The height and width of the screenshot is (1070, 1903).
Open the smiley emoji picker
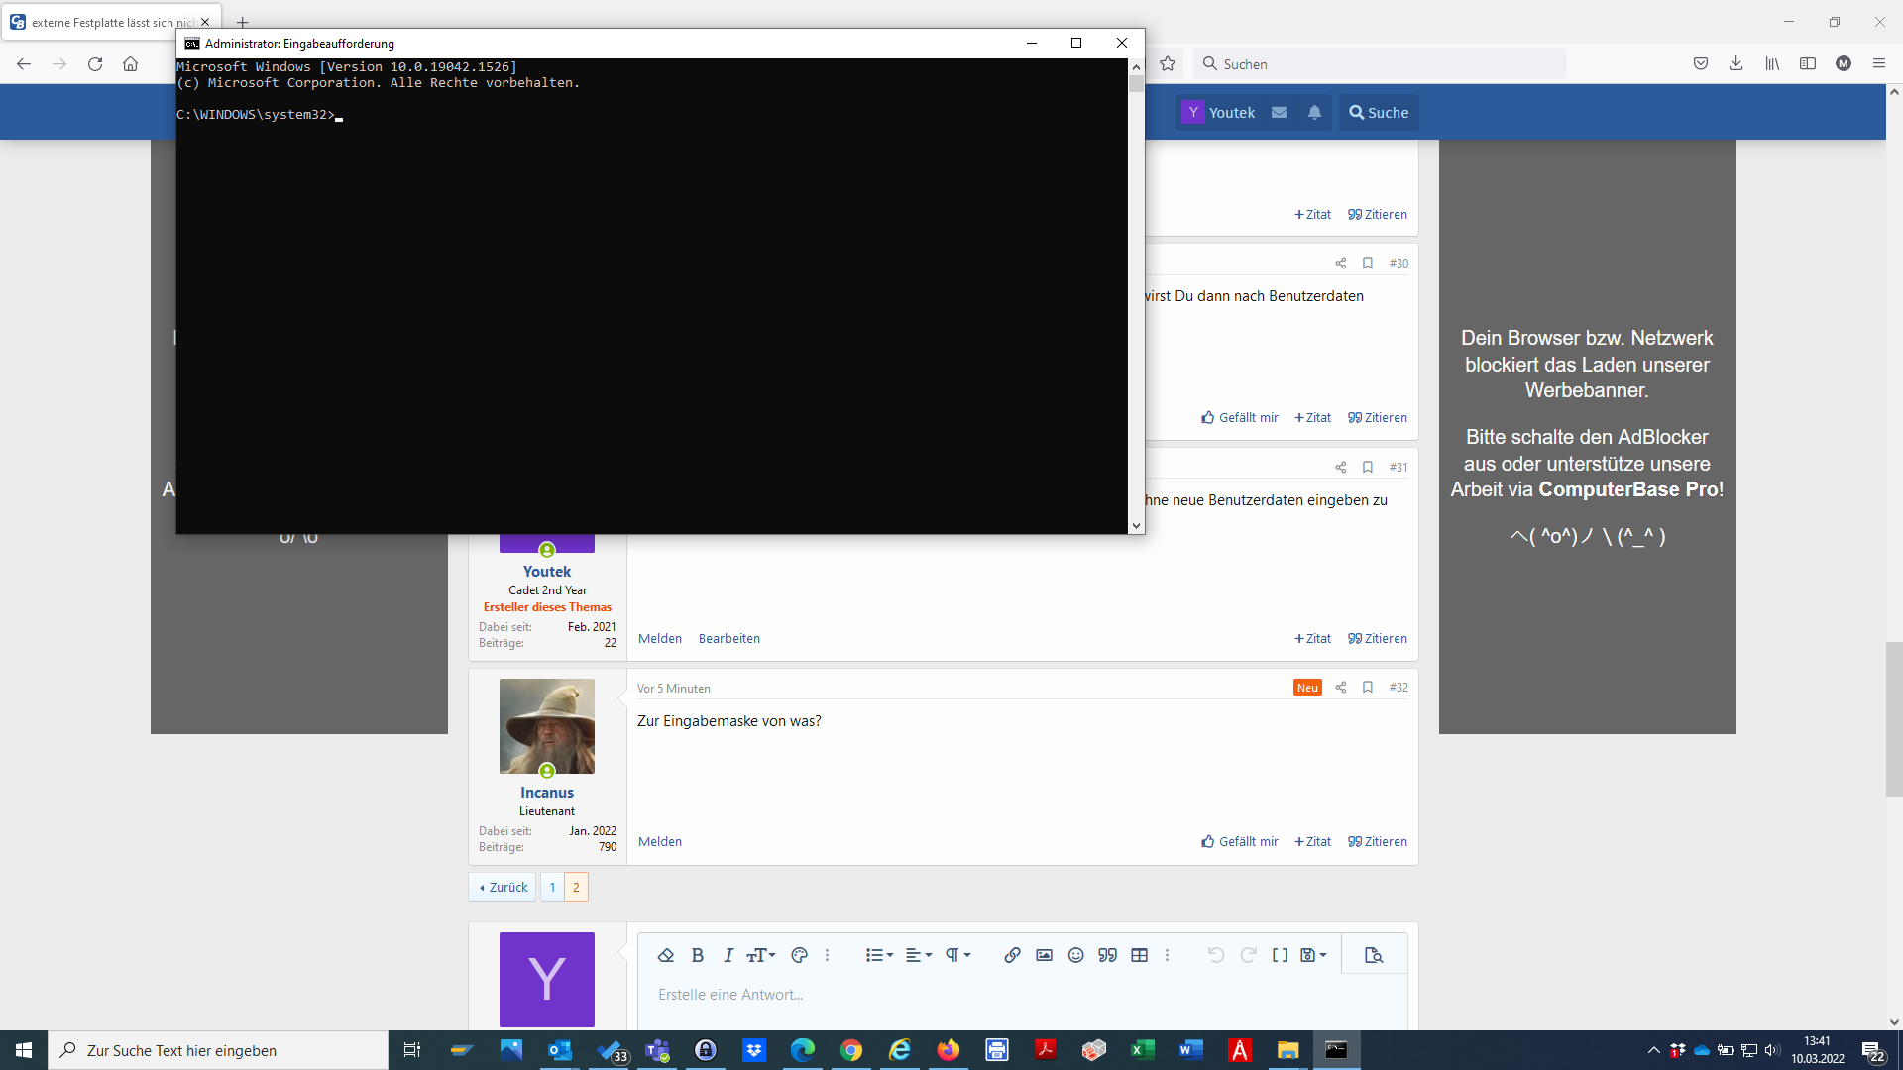point(1075,955)
